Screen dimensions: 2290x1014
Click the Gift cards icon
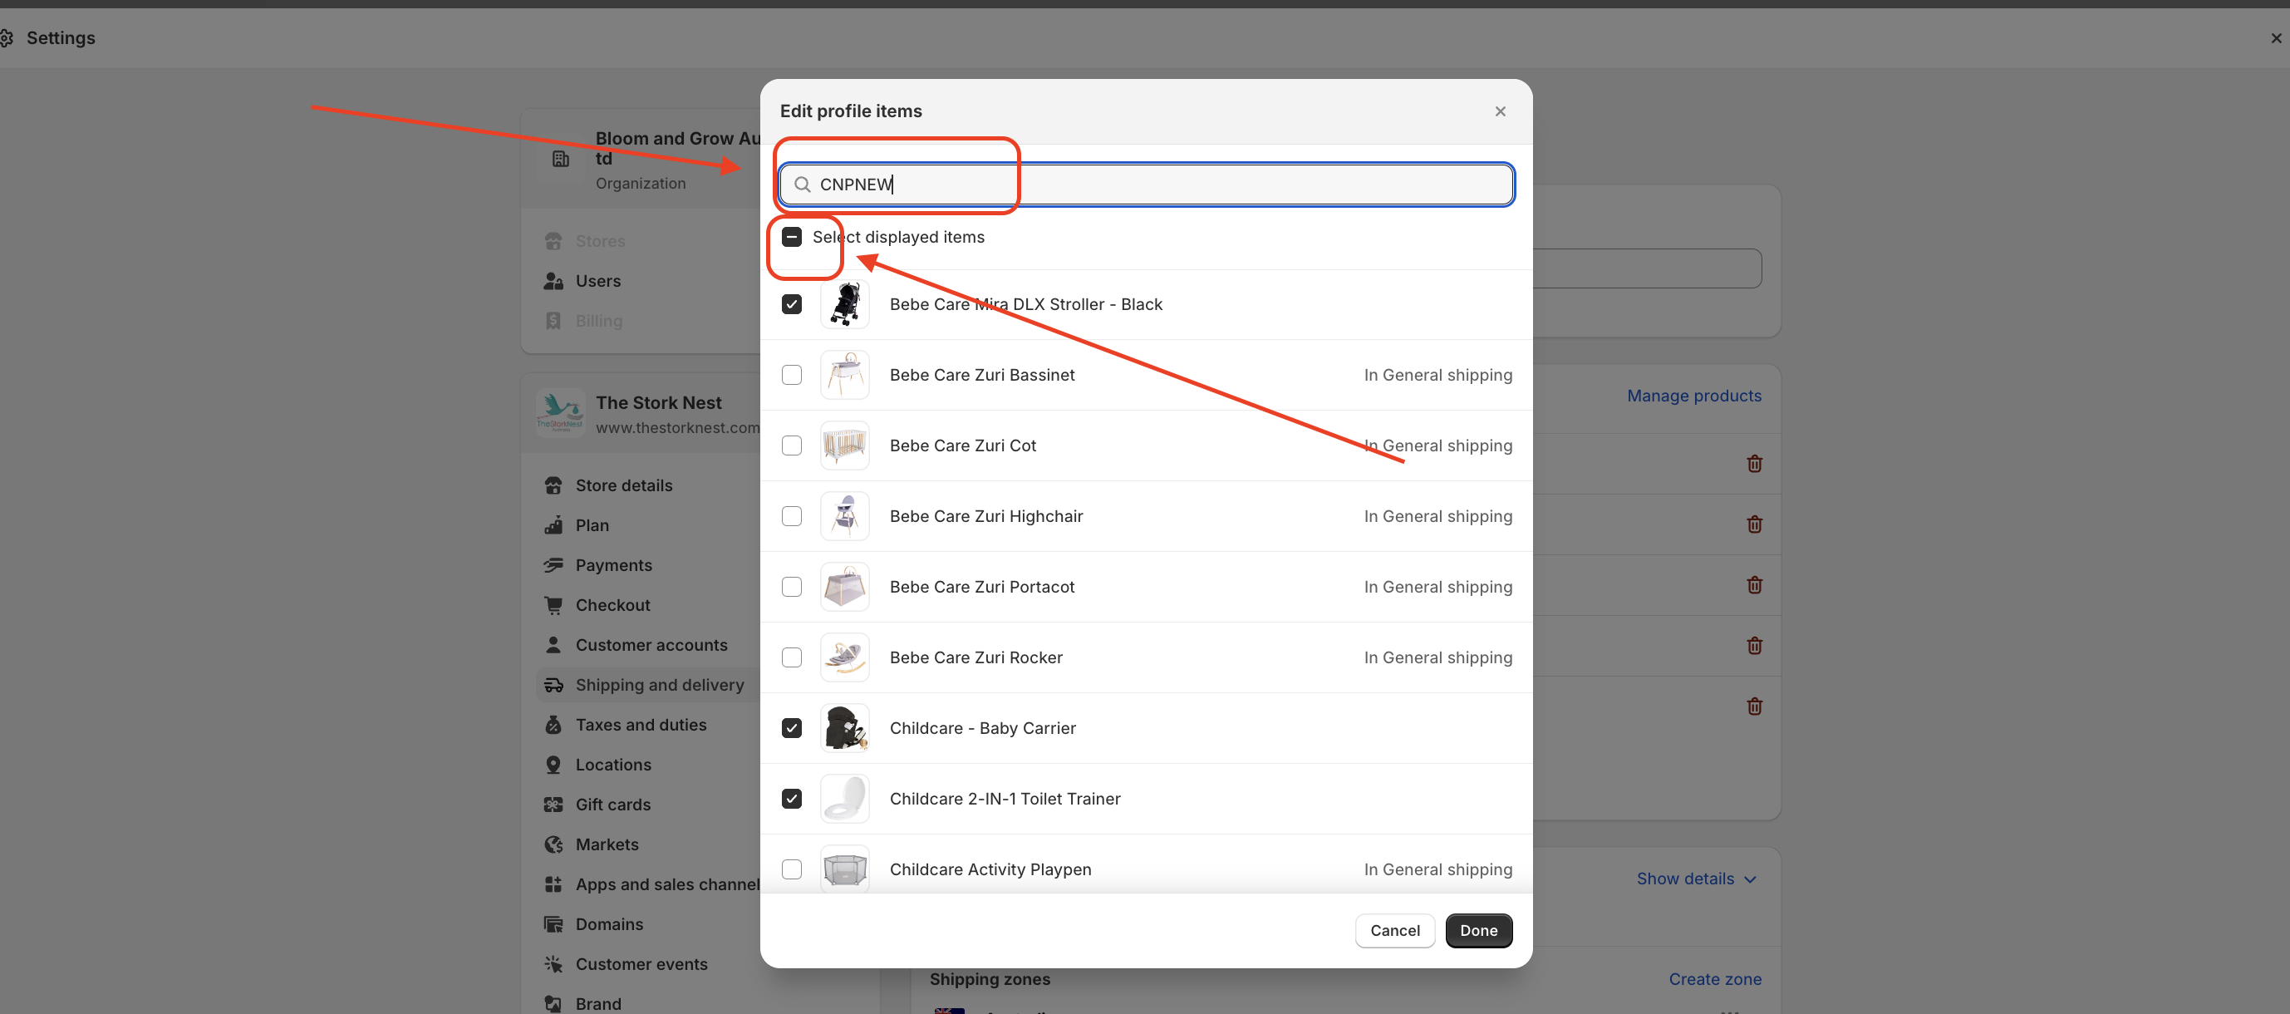click(553, 805)
